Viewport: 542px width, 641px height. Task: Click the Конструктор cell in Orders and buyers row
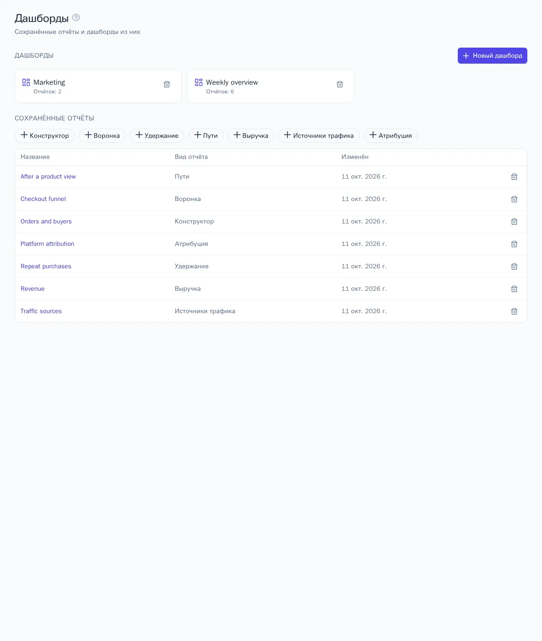[x=194, y=222]
